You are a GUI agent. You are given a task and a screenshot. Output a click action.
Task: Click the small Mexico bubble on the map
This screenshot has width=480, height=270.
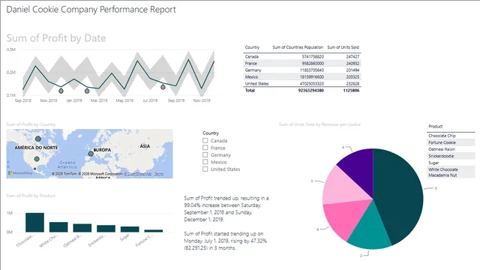[35, 169]
